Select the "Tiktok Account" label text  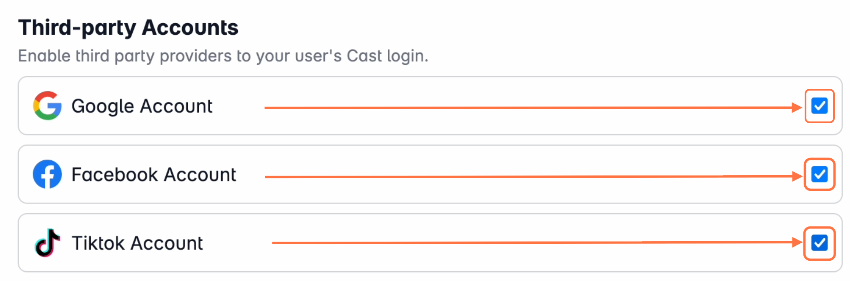click(x=137, y=243)
